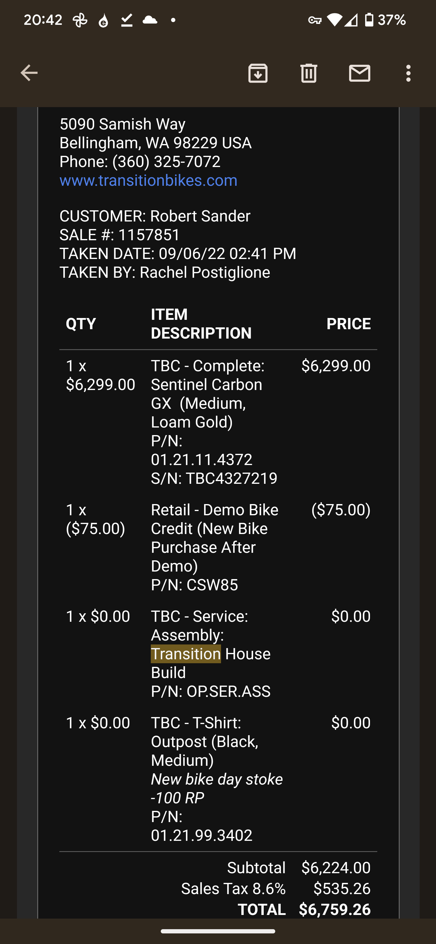Tap the 5090 Samish Way address
Viewport: 436px width, 944px height.
[x=123, y=124]
